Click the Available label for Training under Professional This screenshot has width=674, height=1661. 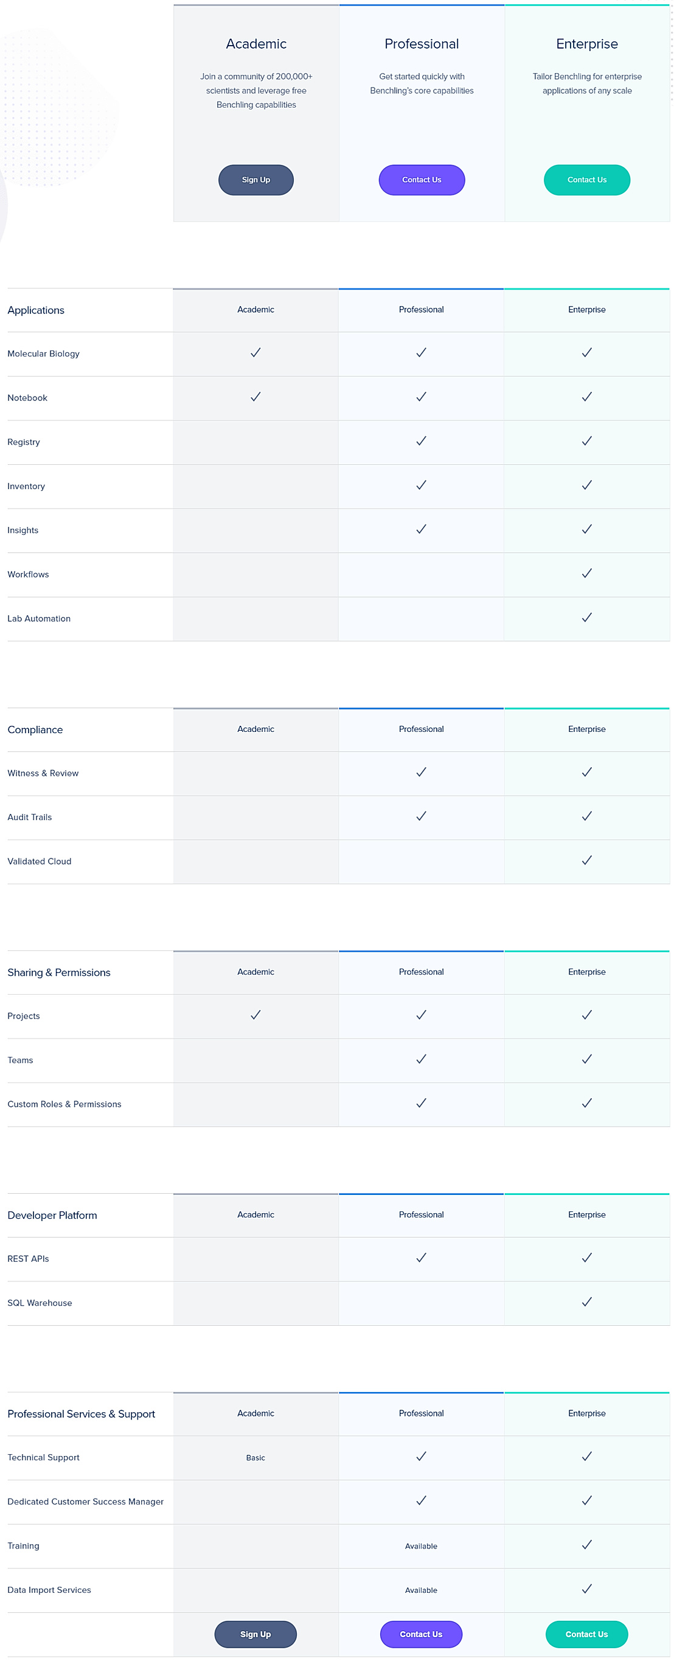click(420, 1545)
